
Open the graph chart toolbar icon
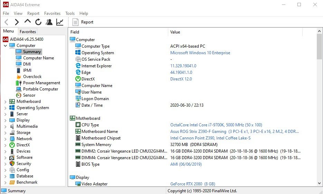(60, 22)
